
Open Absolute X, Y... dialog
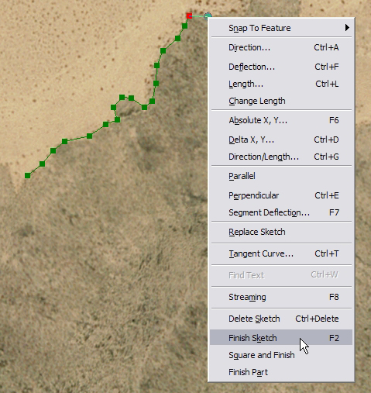281,120
